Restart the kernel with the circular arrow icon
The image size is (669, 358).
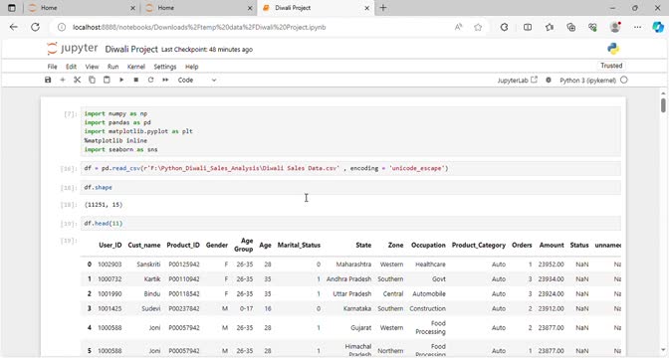coord(150,80)
